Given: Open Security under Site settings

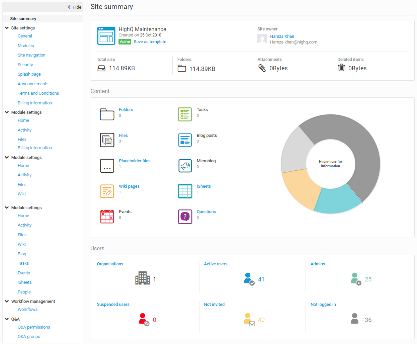Looking at the screenshot, I should coord(25,65).
